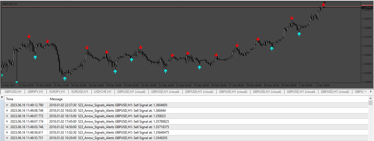
Task: Click the 1.33560 price scale label
Action: tap(367, 64)
